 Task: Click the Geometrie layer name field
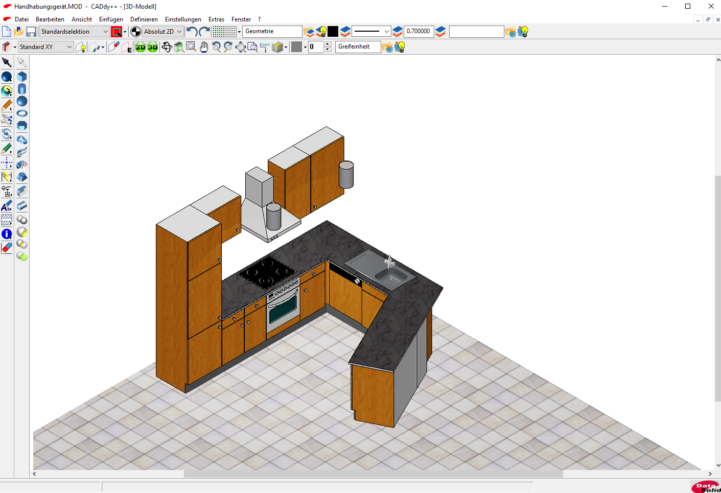[272, 32]
